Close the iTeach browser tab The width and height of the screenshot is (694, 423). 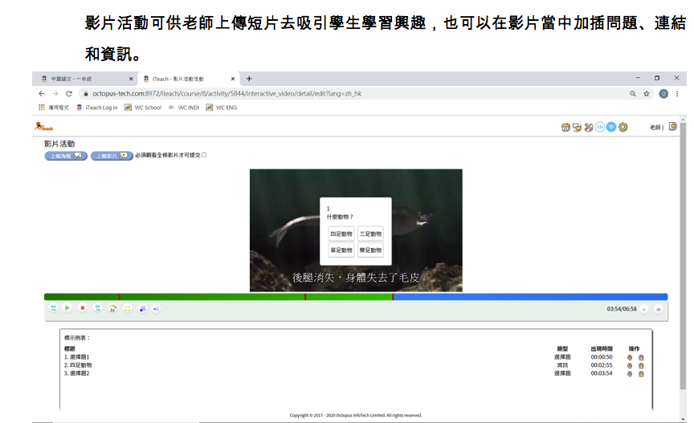233,79
